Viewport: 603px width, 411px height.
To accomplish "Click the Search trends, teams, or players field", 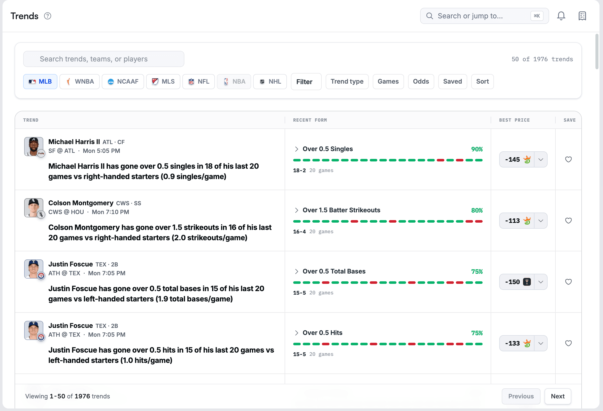I will tap(104, 59).
